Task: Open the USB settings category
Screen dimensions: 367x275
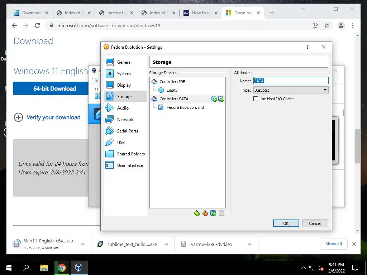Action: (125, 142)
